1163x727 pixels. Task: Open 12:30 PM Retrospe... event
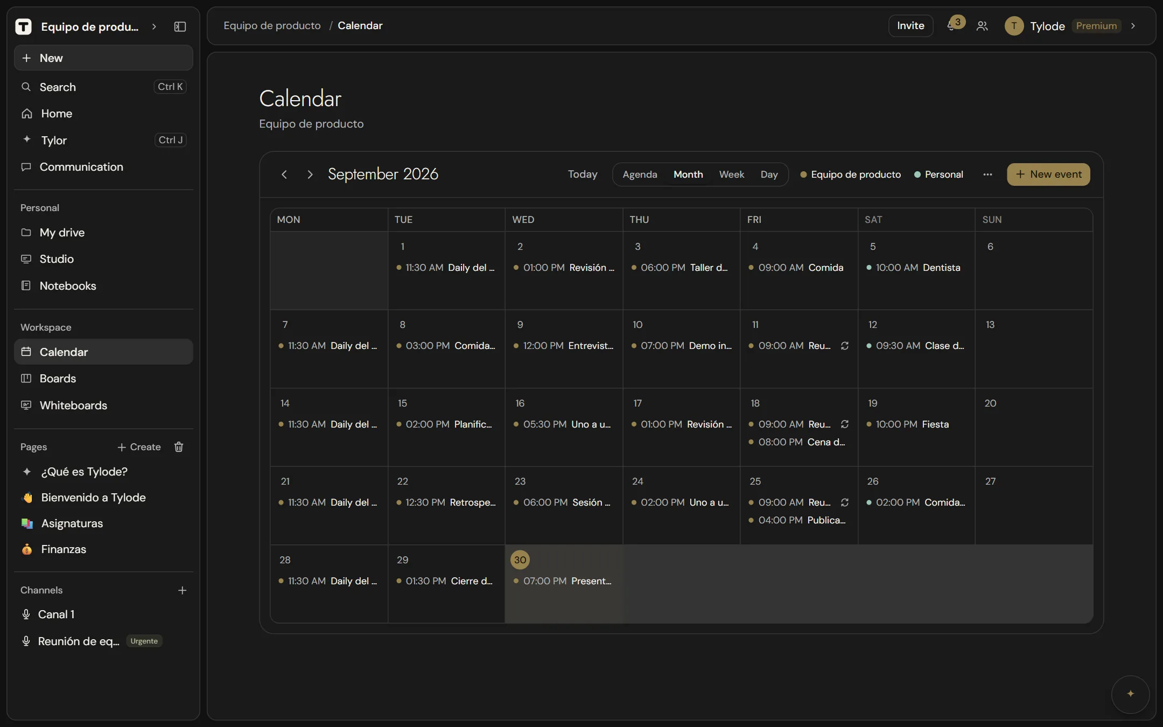446,502
